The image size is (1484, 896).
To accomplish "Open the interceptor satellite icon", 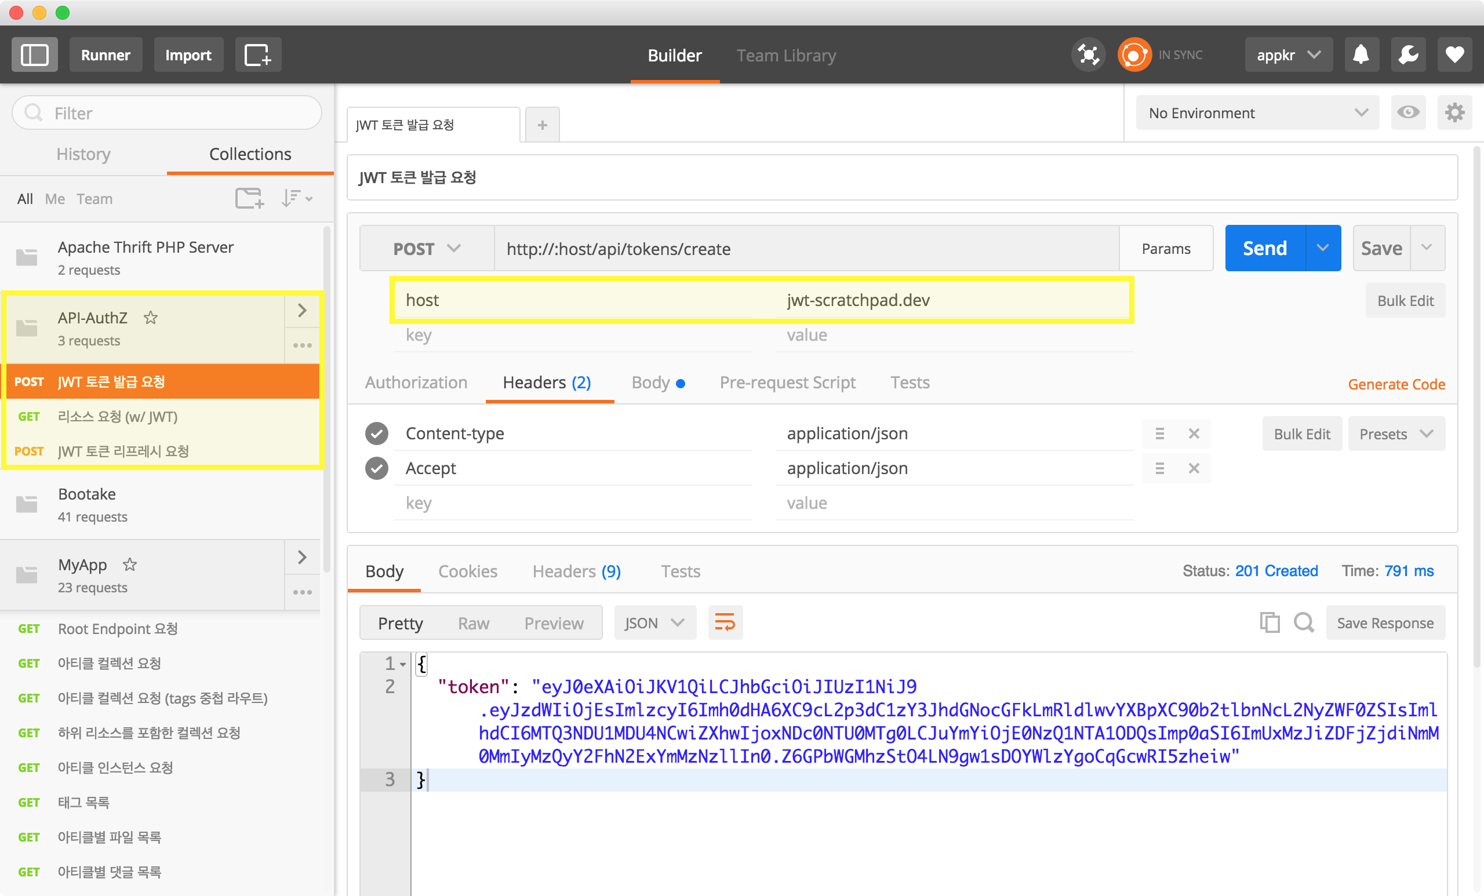I will point(1087,55).
